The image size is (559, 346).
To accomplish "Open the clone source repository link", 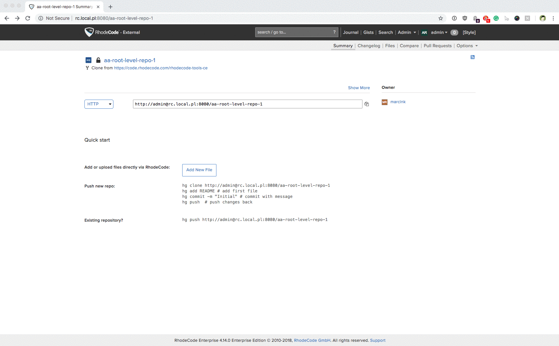I will [161, 68].
